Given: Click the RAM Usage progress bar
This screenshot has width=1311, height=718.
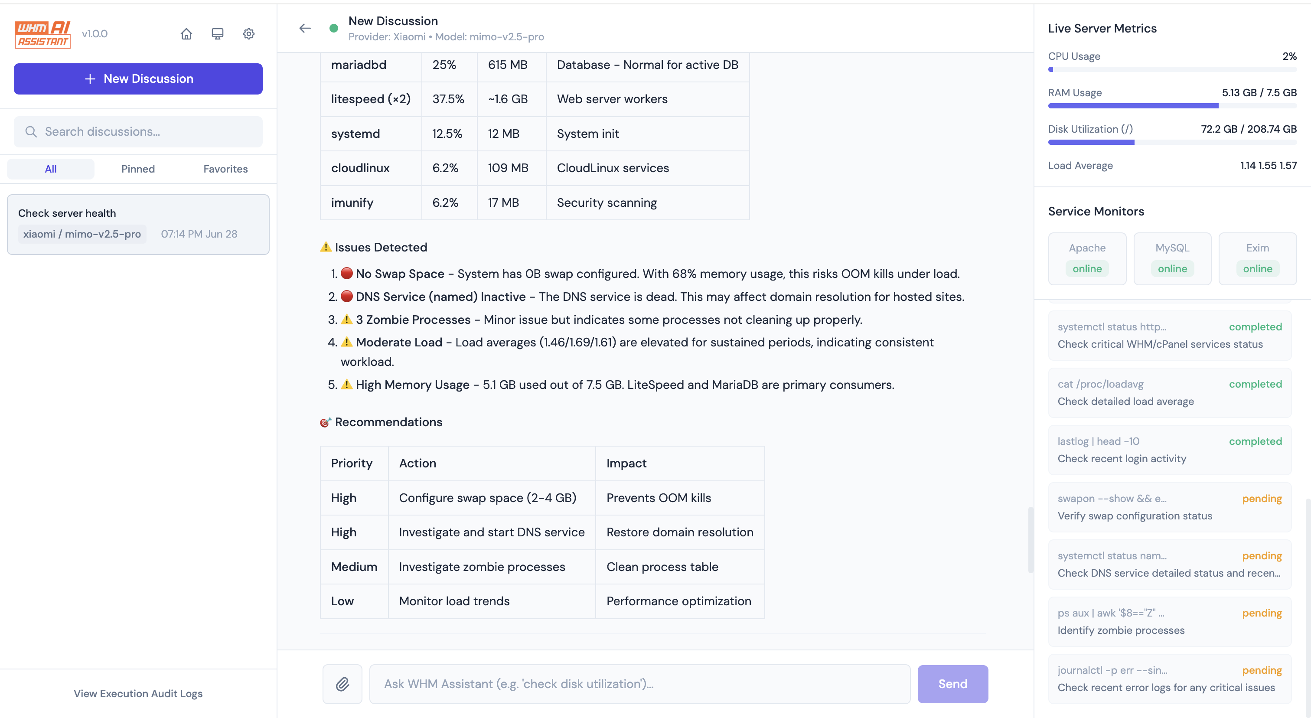Looking at the screenshot, I should (x=1172, y=106).
